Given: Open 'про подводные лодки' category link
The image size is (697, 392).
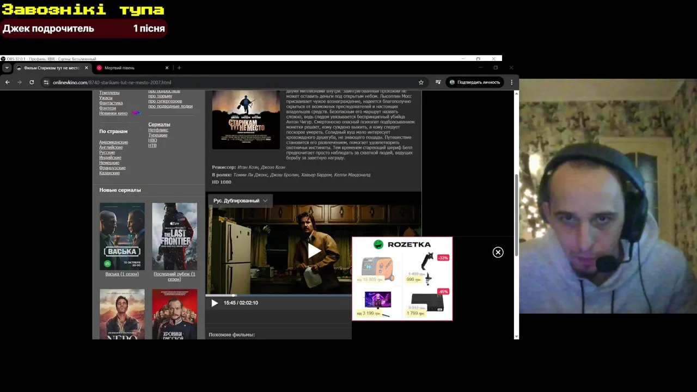Looking at the screenshot, I should (x=170, y=106).
